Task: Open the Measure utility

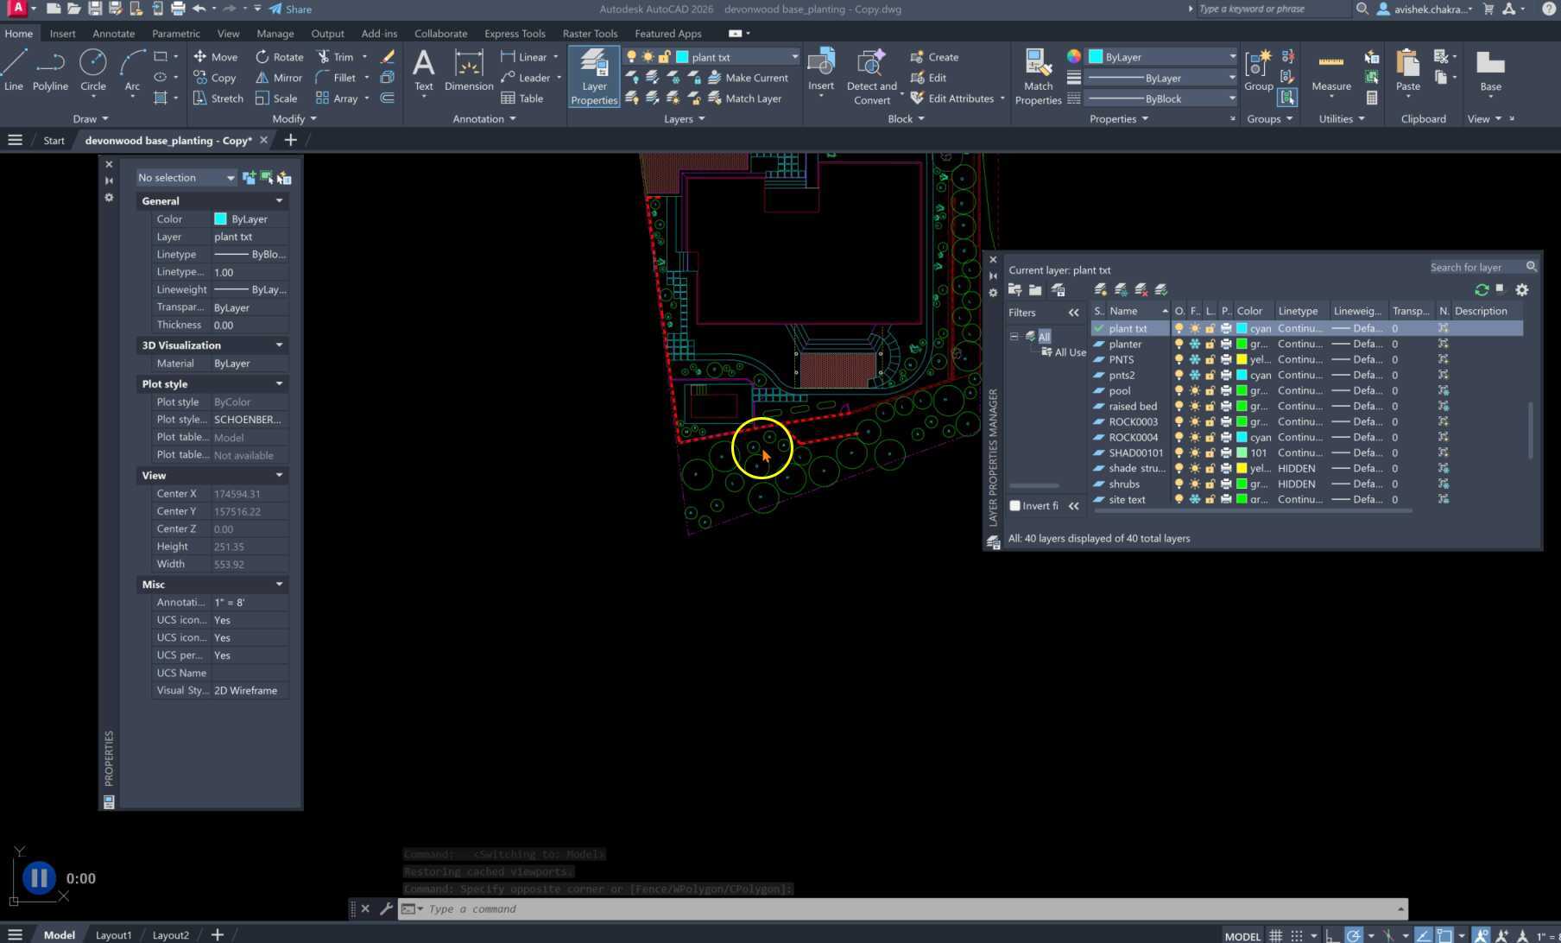Action: [1331, 70]
